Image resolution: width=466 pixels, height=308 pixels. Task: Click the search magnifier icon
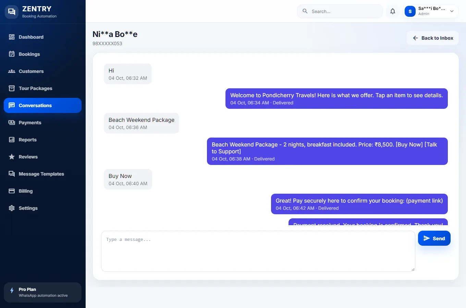[305, 11]
